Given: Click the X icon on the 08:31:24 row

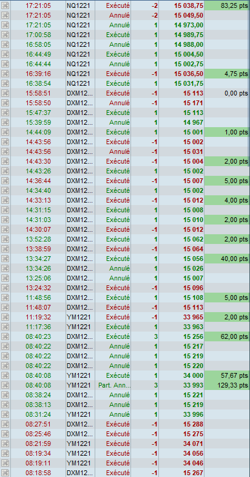Looking at the screenshot, I should coord(5,414).
